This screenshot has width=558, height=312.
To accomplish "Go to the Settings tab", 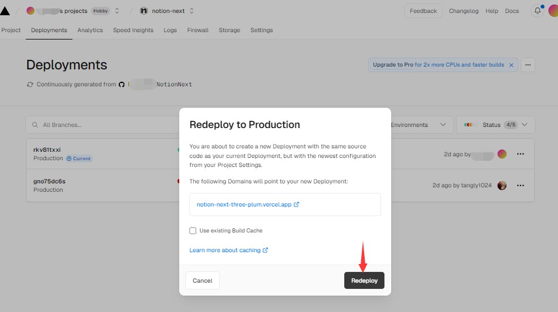I will (x=262, y=30).
